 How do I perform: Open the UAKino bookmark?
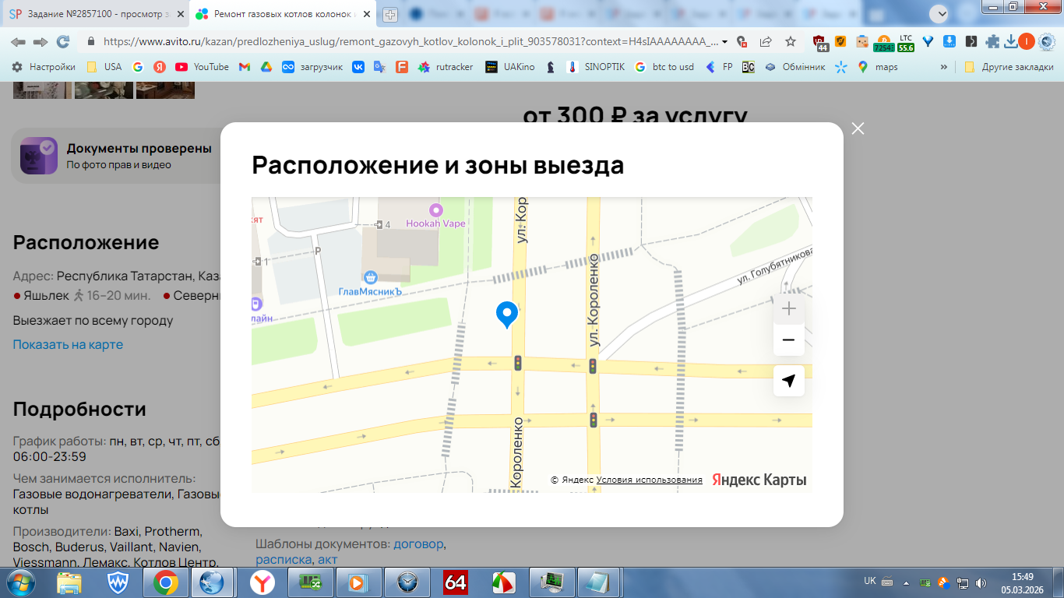509,67
